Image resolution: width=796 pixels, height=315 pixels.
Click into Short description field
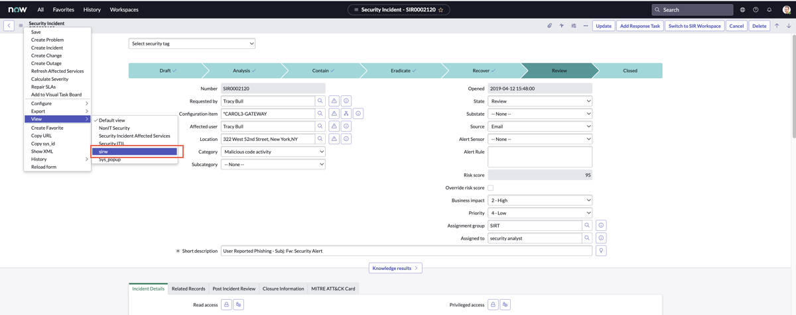(x=407, y=251)
